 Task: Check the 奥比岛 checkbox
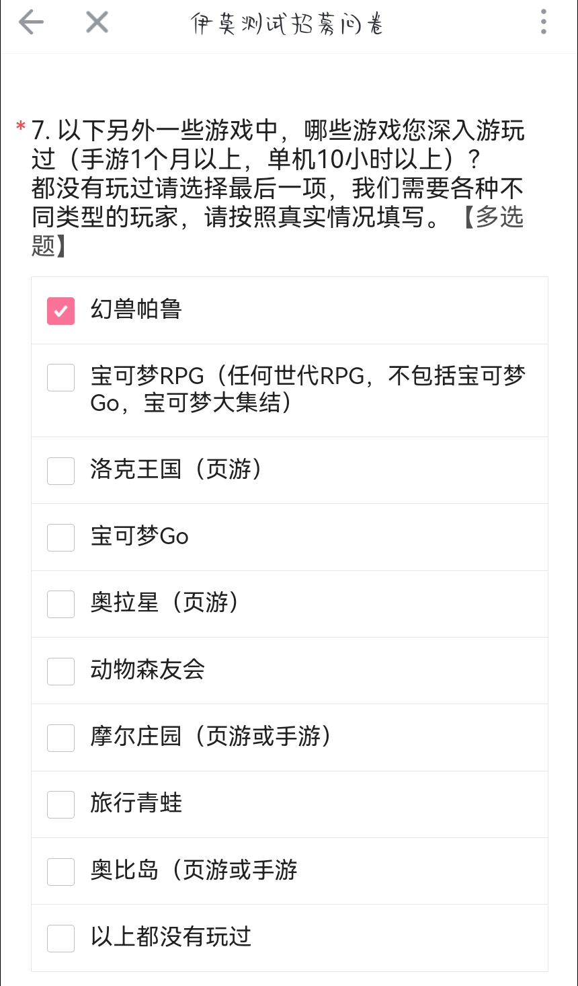(60, 872)
